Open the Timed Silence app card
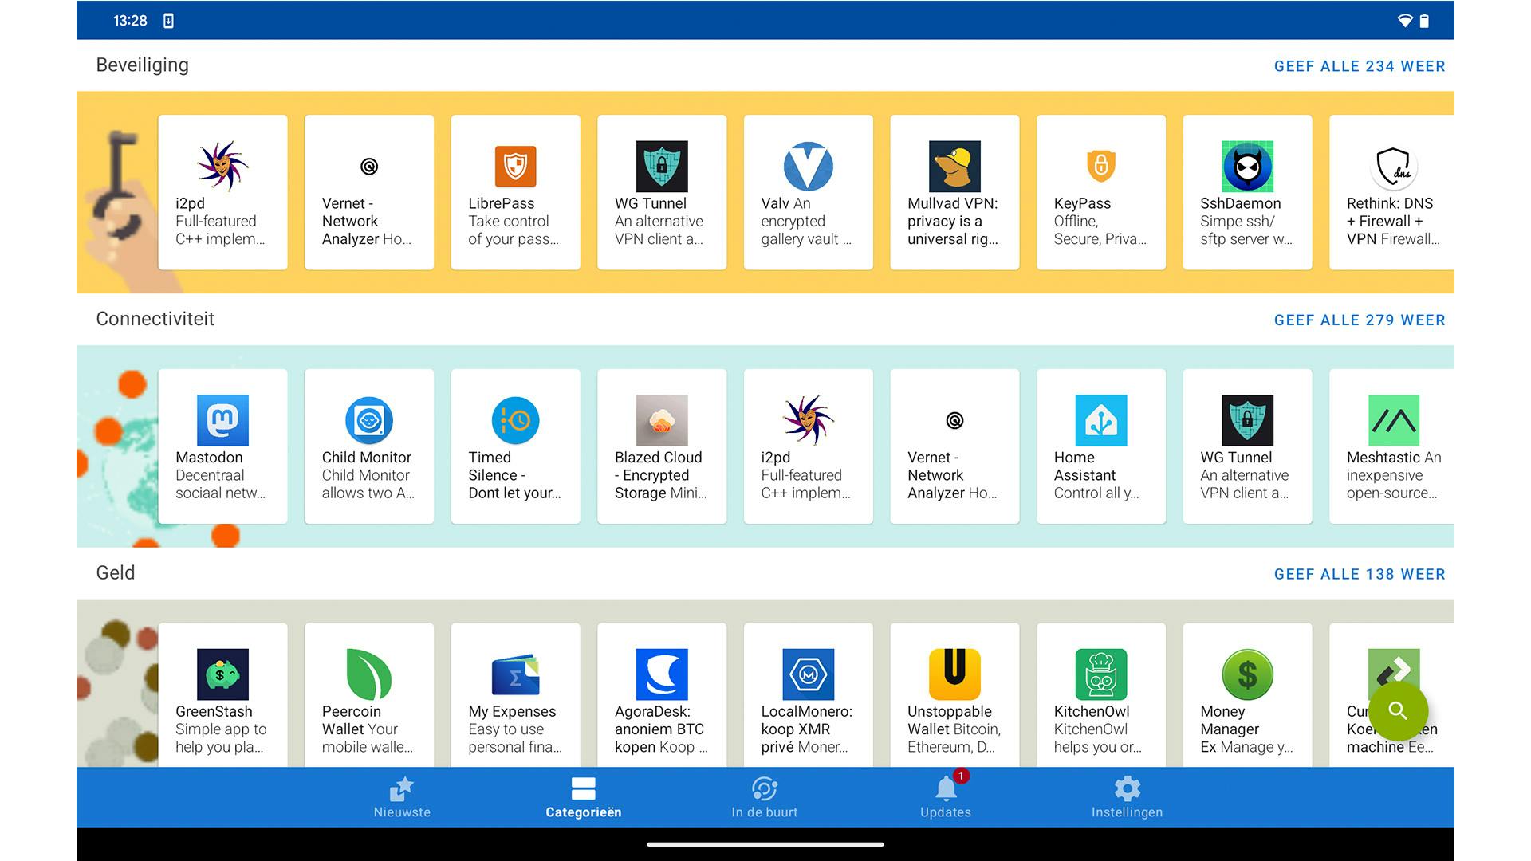 coord(515,446)
